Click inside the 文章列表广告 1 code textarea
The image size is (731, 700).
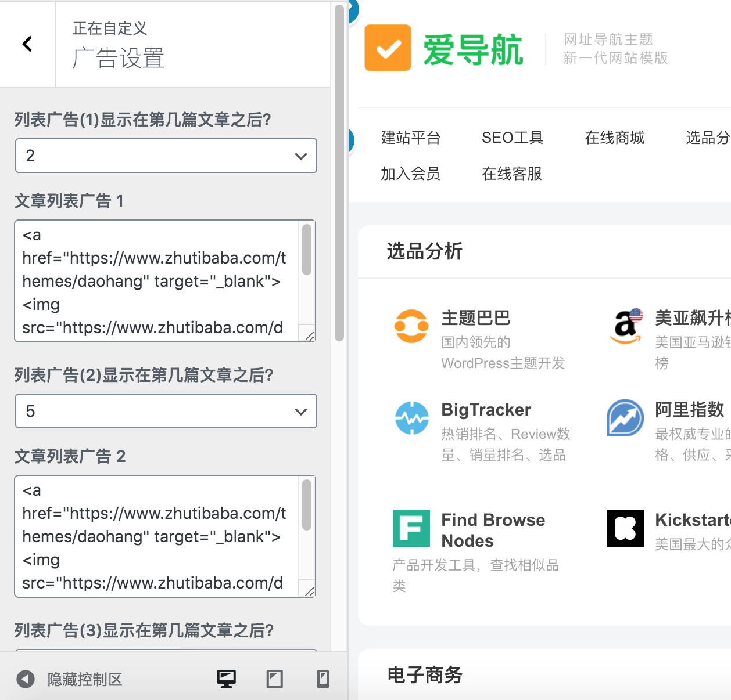(x=157, y=281)
